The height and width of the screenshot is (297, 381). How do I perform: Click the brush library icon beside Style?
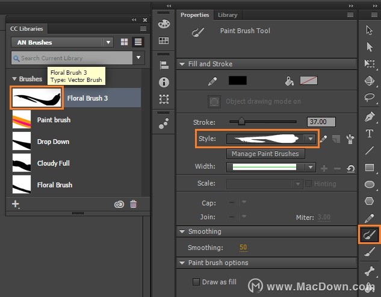point(350,139)
